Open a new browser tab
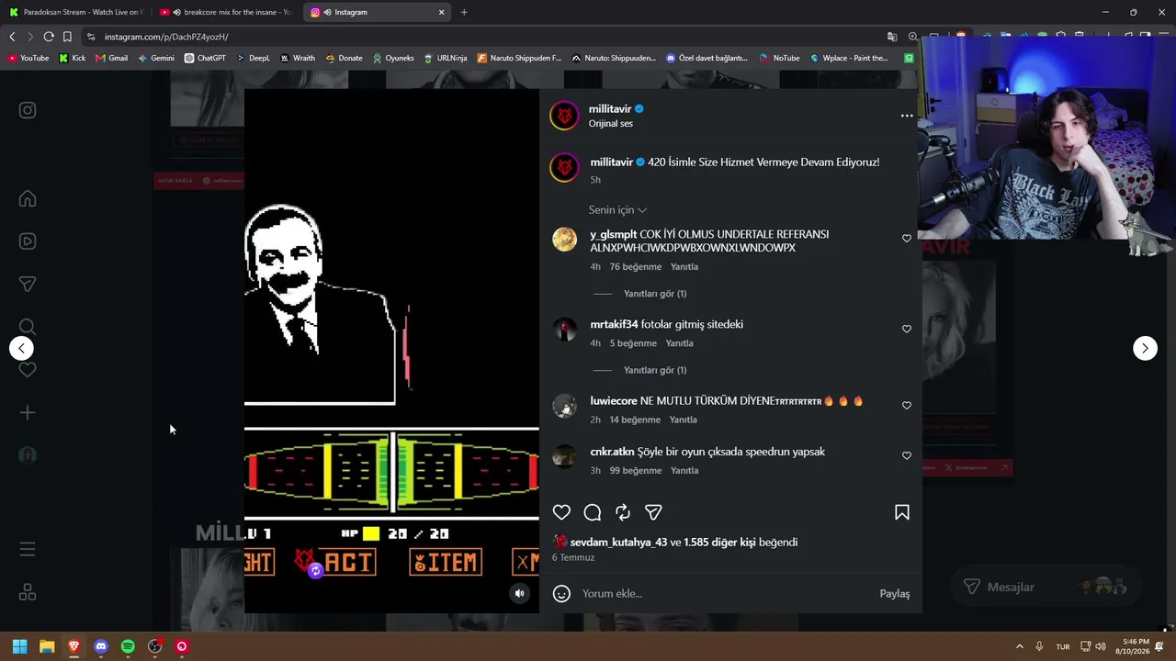Viewport: 1176px width, 661px height. click(464, 12)
